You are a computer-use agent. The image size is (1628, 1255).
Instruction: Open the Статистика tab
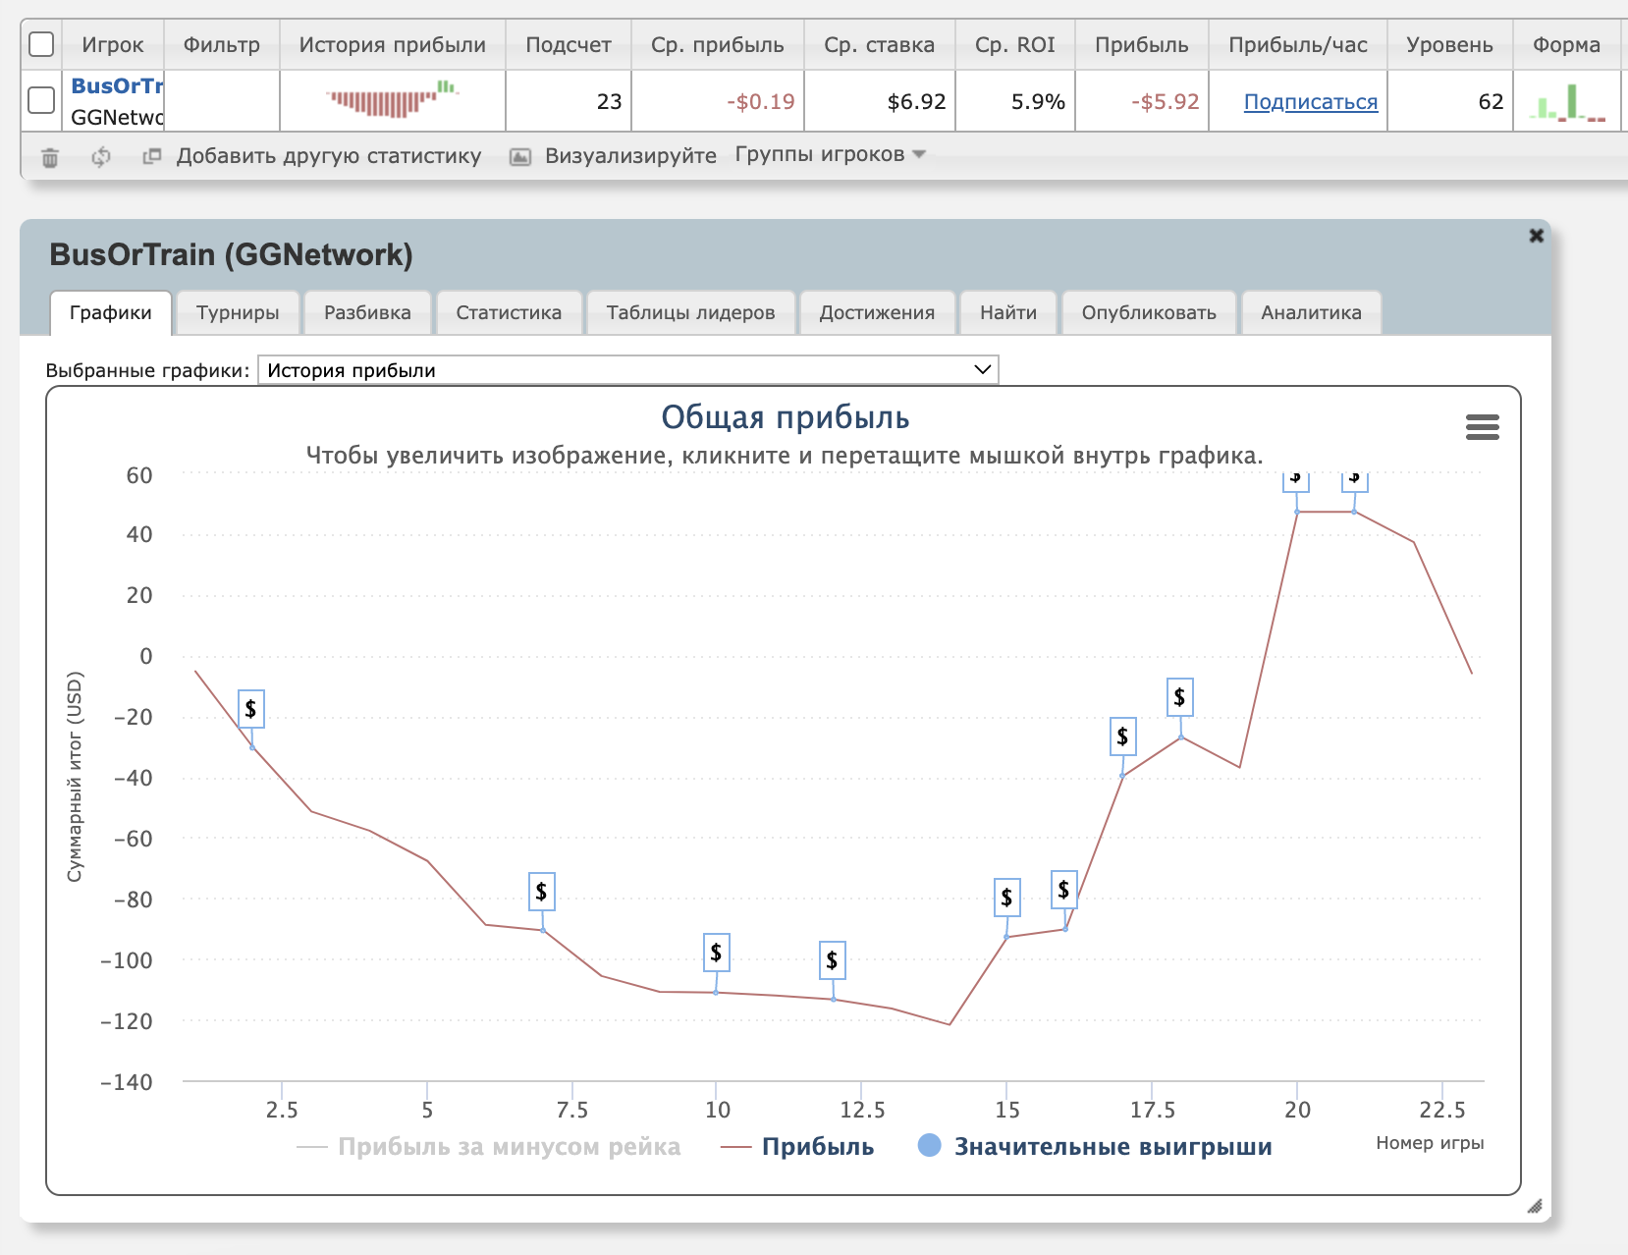[509, 312]
